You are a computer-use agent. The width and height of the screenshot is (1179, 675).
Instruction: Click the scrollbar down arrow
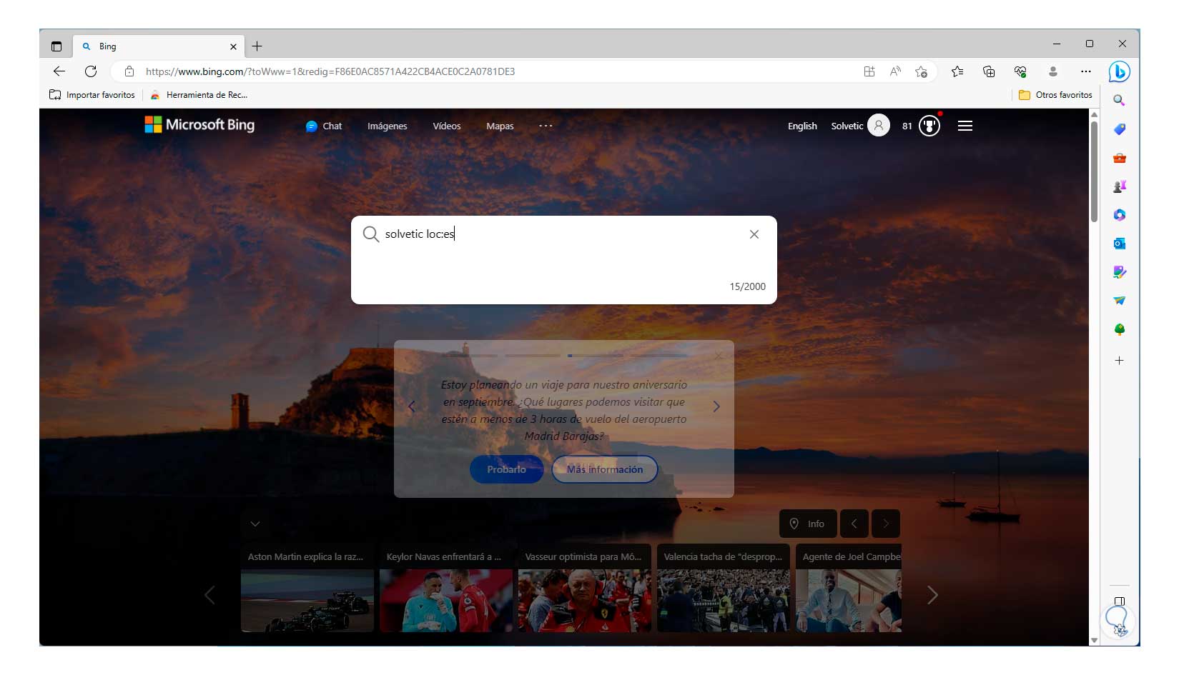tap(1094, 641)
